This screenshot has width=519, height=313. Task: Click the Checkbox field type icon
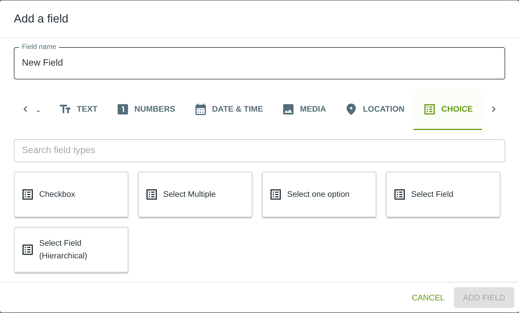28,194
